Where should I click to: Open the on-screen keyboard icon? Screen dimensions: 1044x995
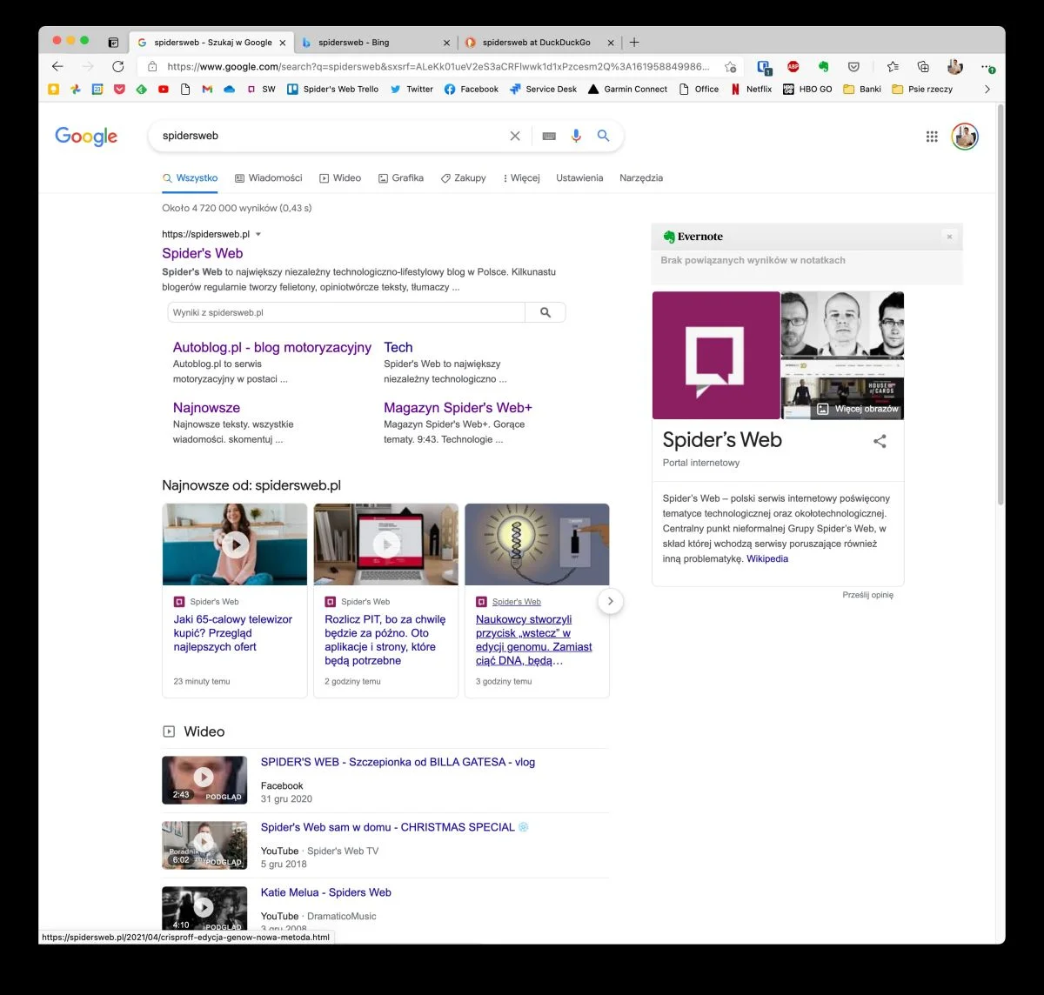click(548, 136)
